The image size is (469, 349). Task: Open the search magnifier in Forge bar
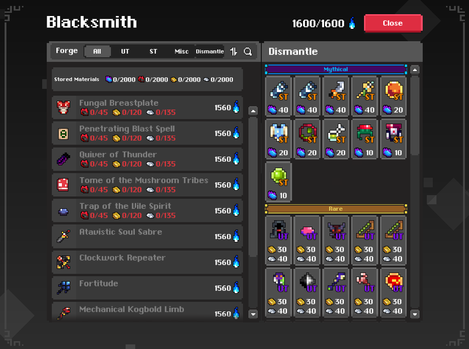(248, 51)
